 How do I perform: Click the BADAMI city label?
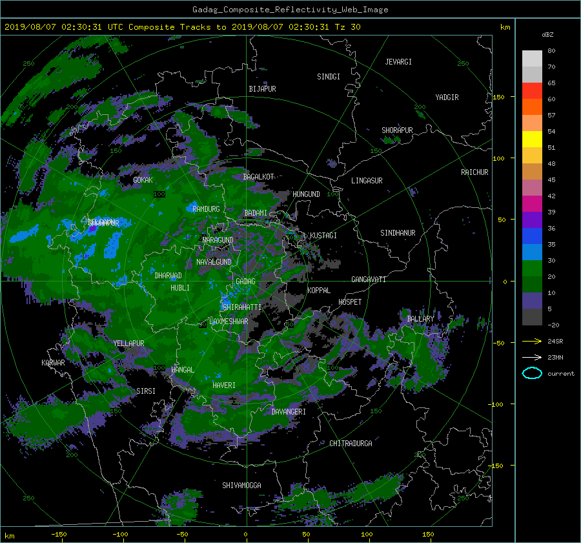[x=256, y=213]
